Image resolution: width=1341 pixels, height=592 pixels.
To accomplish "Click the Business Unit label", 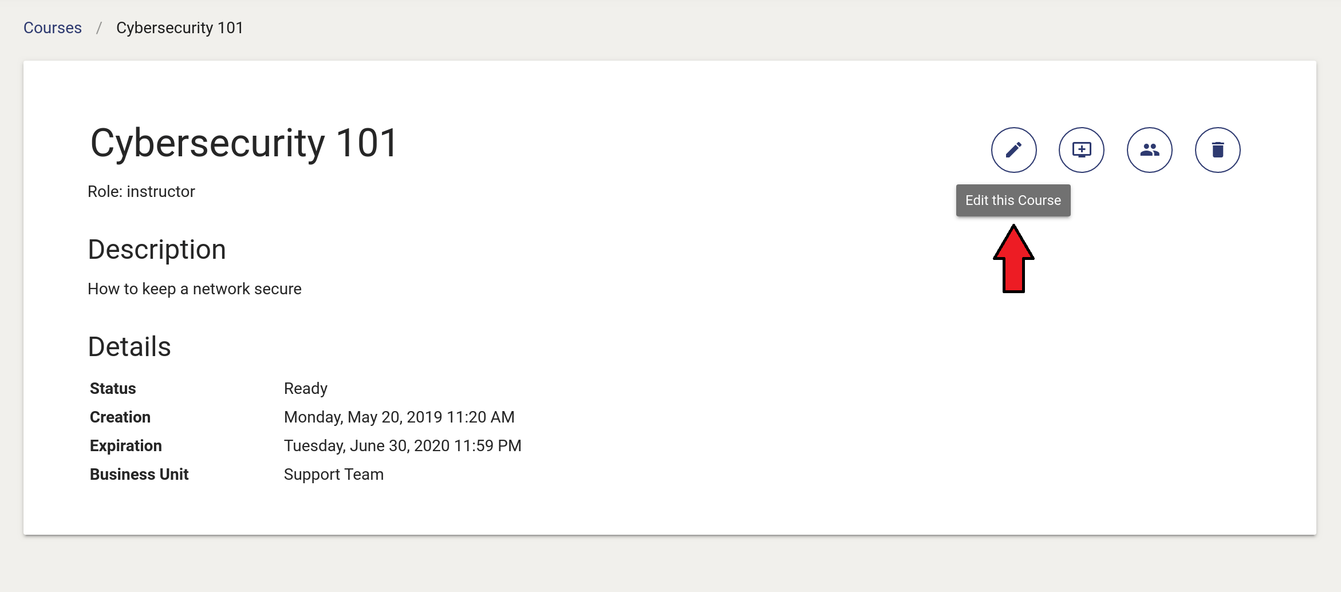I will pos(139,475).
